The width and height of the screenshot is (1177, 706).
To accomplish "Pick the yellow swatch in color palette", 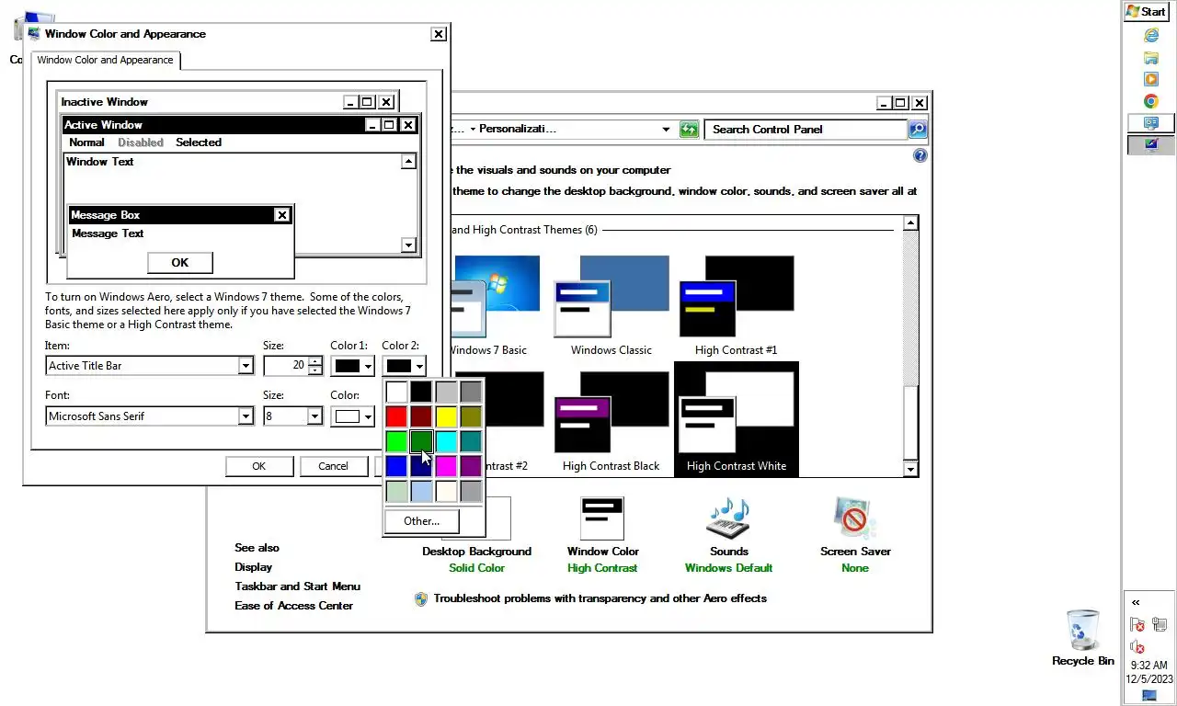I will click(446, 417).
